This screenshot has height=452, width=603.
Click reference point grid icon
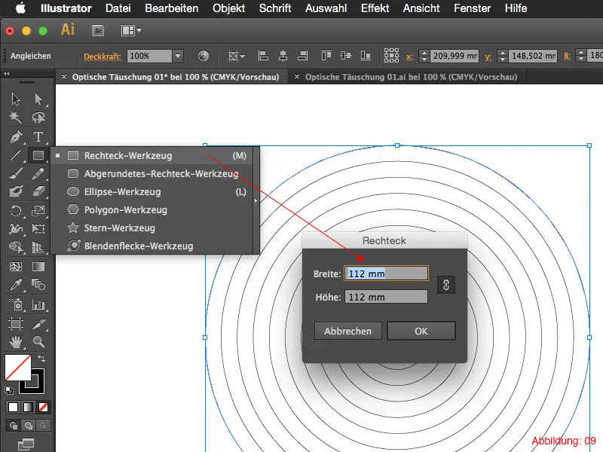(391, 56)
